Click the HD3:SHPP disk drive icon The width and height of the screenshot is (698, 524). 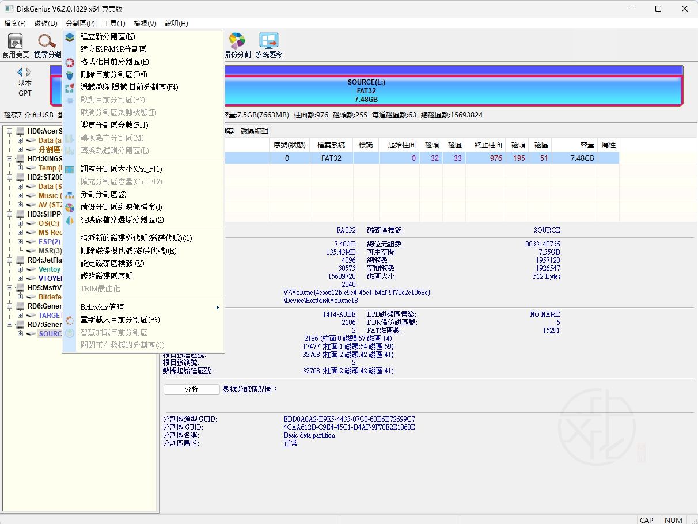click(x=21, y=214)
